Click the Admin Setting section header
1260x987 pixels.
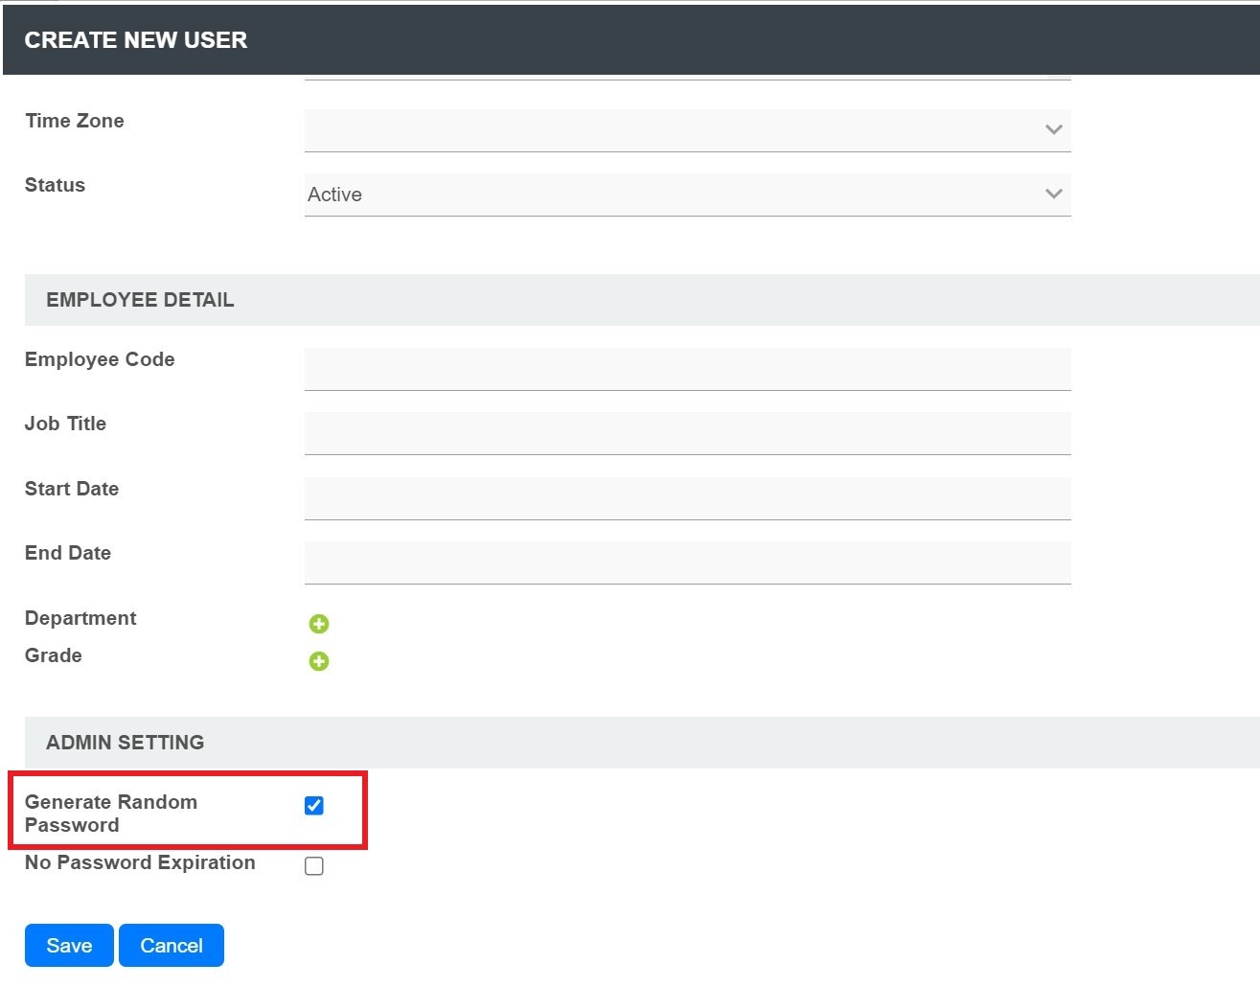(x=126, y=743)
